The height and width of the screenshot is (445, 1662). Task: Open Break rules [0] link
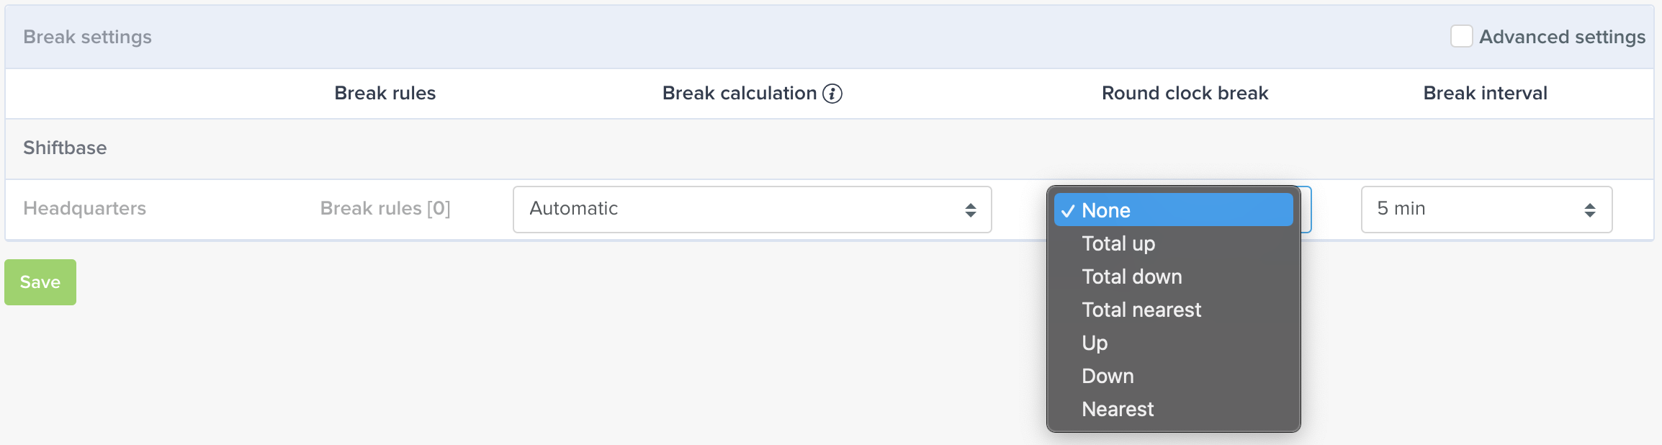(x=385, y=209)
